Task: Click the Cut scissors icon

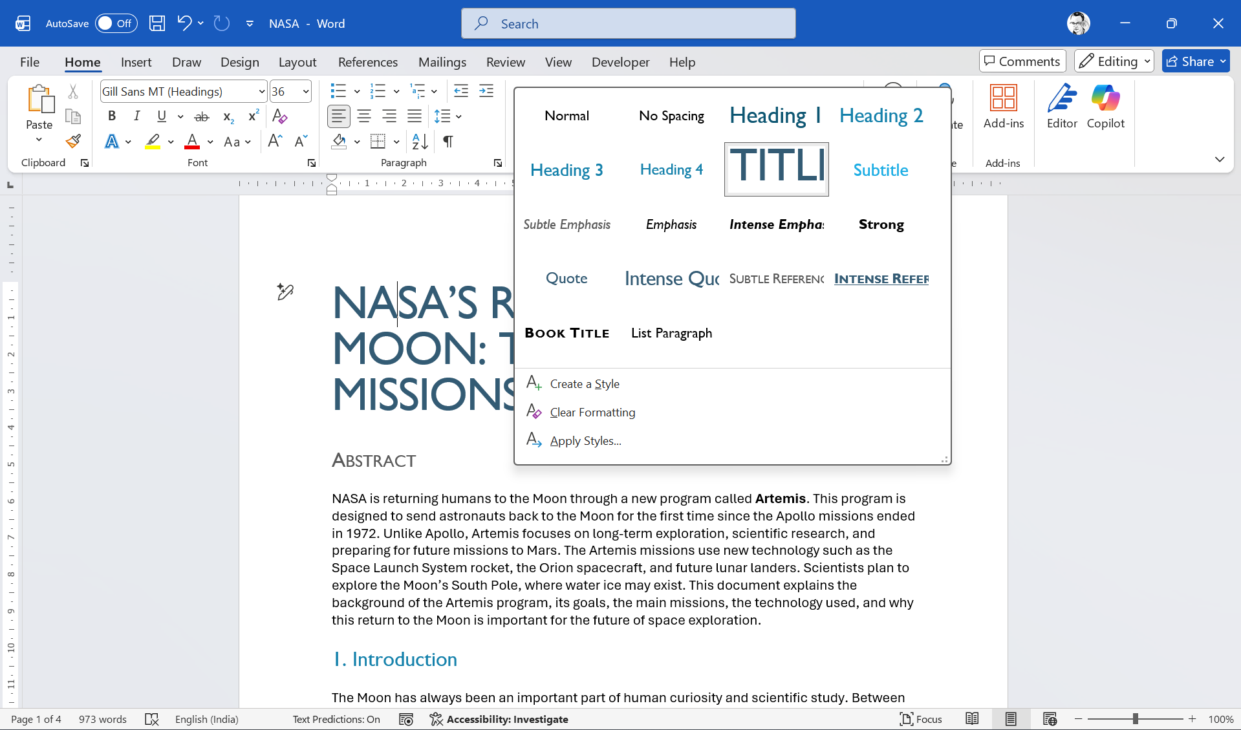Action: (73, 92)
